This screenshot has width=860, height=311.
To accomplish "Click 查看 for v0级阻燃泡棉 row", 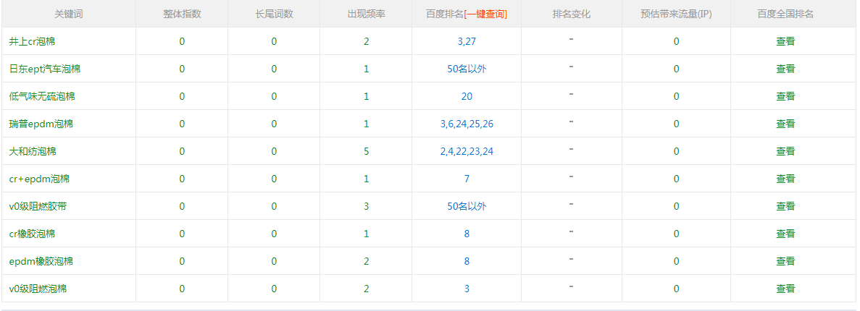I will click(785, 289).
